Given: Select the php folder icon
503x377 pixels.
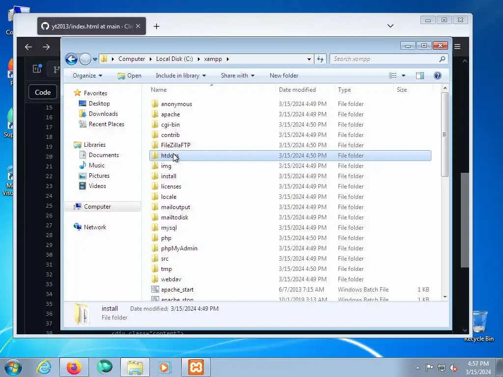Looking at the screenshot, I should (155, 238).
